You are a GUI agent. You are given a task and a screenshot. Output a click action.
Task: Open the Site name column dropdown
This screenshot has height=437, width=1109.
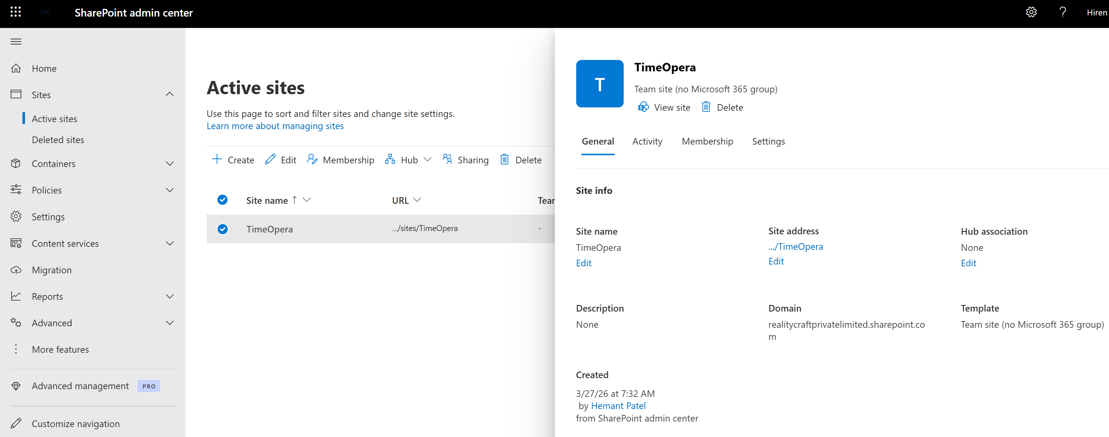tap(307, 200)
